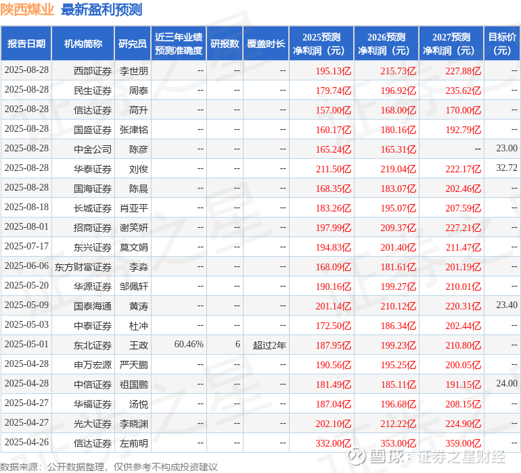
Task: Click the 近三年业绩预测准确度 header
Action: 179,44
